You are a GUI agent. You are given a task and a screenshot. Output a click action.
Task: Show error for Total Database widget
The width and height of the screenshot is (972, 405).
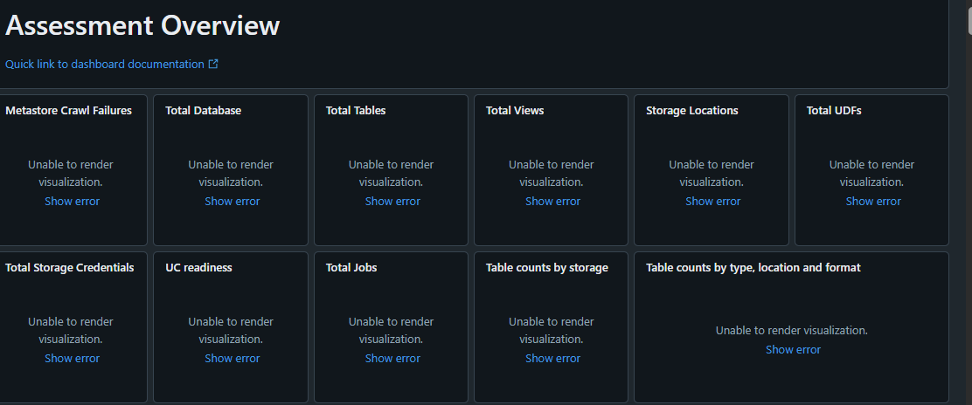point(232,202)
